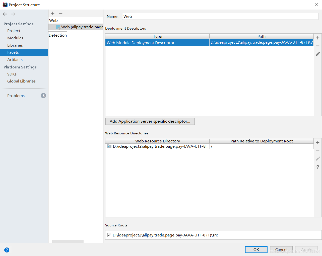Add a web resource directory
The height and width of the screenshot is (256, 322).
click(x=318, y=142)
